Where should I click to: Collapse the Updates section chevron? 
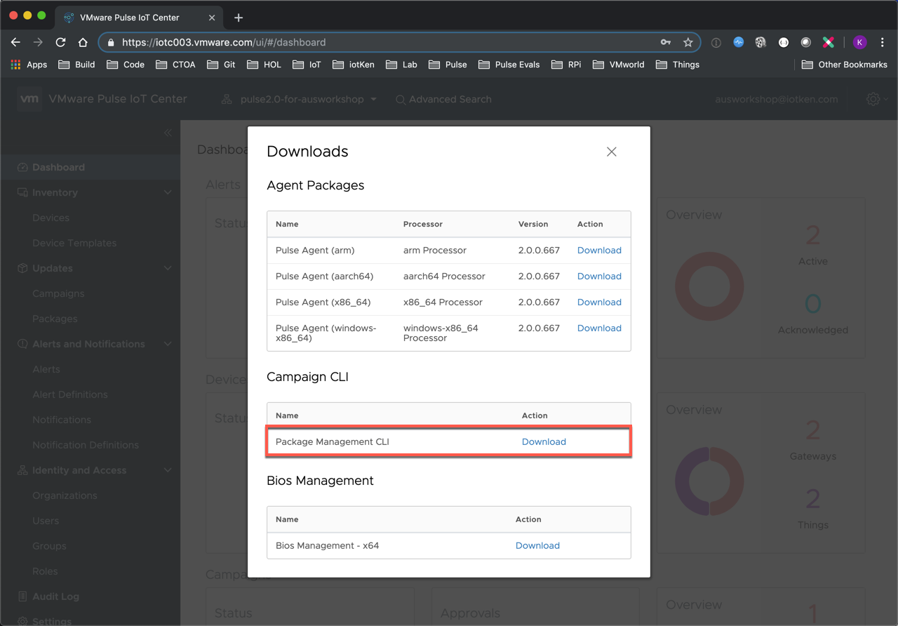(x=168, y=268)
